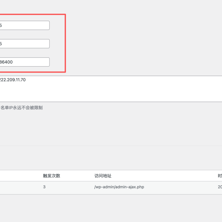Focus the second input field showing 5
Viewport: 222px width, 222px height.
tap(24, 44)
